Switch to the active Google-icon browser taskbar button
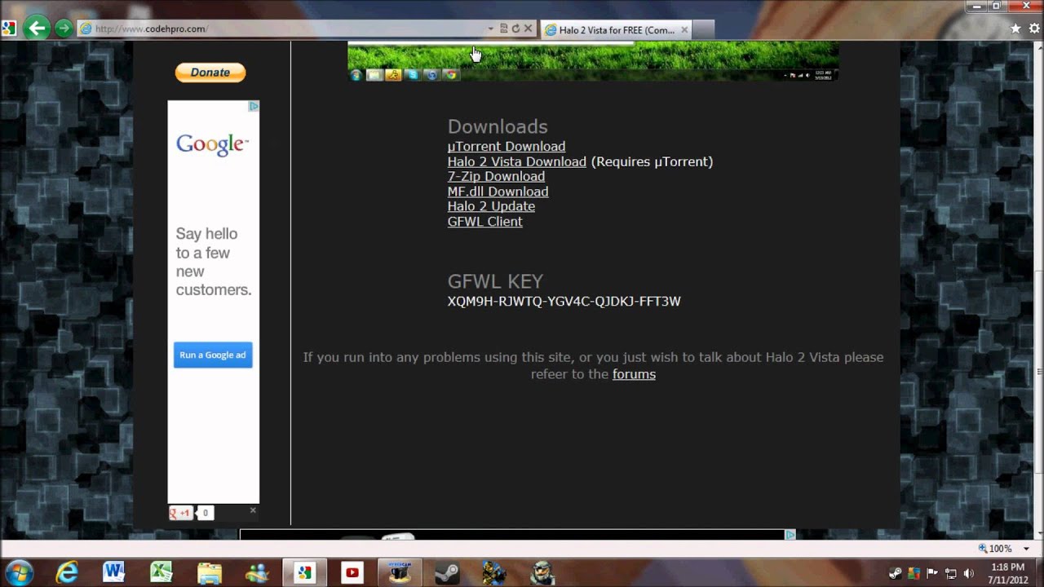 (x=304, y=572)
